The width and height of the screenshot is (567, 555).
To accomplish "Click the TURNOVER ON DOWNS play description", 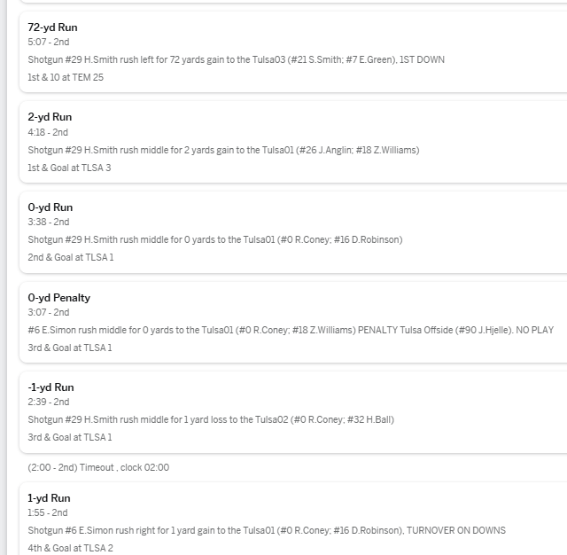I will coord(267,530).
